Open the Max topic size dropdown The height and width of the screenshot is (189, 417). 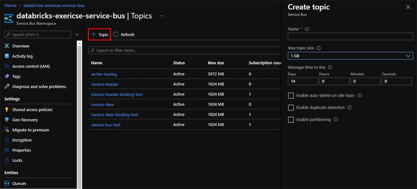click(x=350, y=56)
